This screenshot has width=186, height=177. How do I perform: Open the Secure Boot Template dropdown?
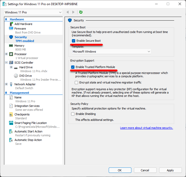(111, 52)
